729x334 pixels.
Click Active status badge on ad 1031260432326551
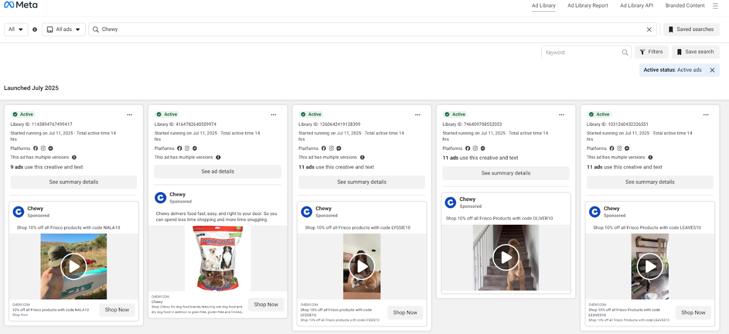599,114
